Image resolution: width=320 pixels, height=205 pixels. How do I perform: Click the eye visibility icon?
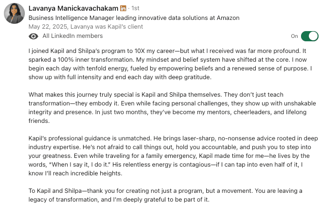point(34,36)
